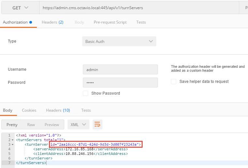
Task: Open response Tests tab
Action: (x=86, y=110)
